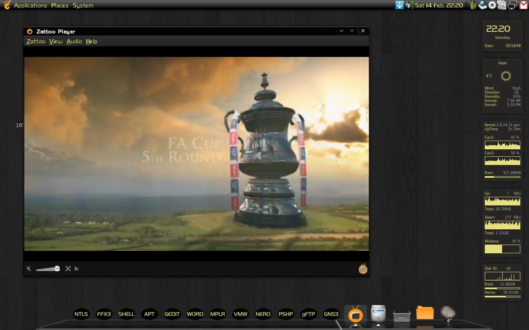
Task: Launch GNS3 from the dock
Action: tap(331, 314)
